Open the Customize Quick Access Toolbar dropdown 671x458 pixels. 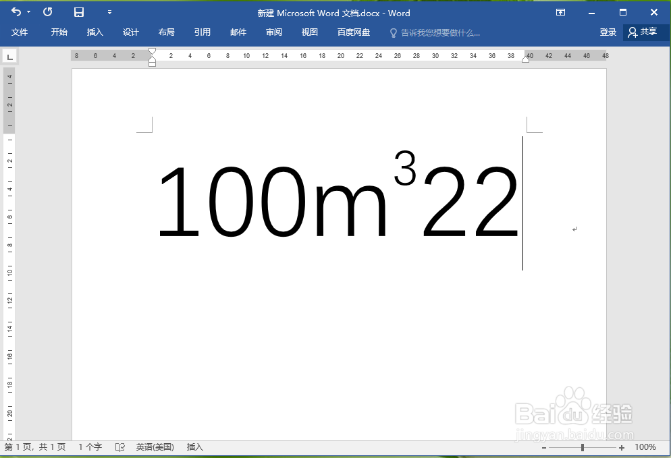click(x=109, y=11)
